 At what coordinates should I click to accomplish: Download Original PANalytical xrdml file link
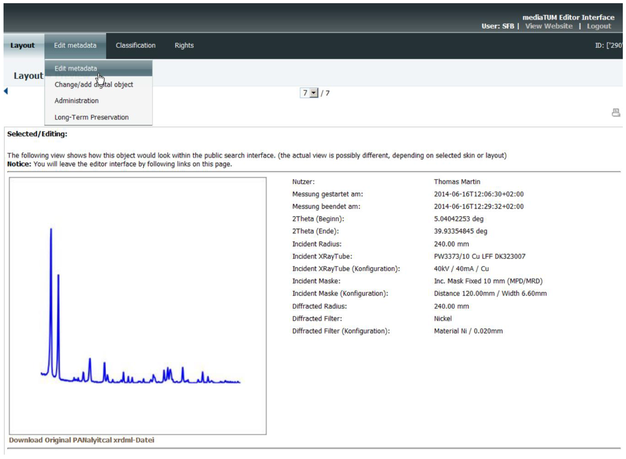click(81, 440)
